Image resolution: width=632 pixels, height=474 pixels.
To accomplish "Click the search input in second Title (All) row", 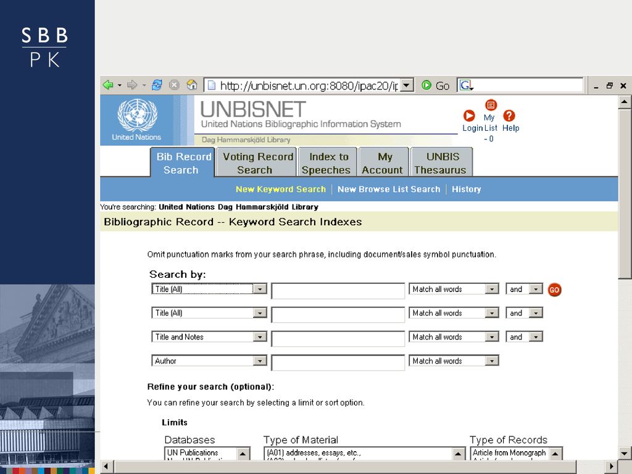I will coord(338,315).
